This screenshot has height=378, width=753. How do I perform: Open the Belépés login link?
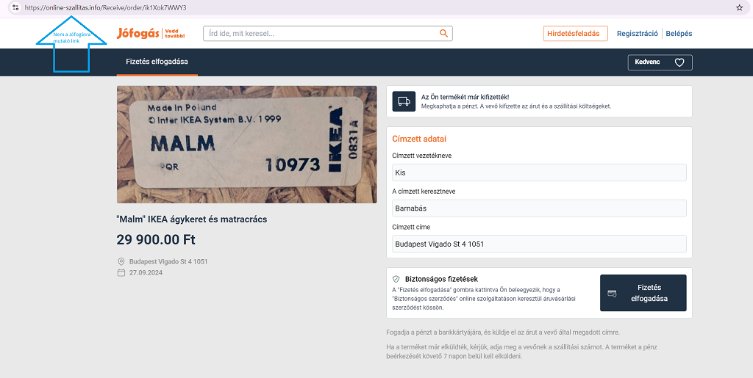(x=679, y=33)
